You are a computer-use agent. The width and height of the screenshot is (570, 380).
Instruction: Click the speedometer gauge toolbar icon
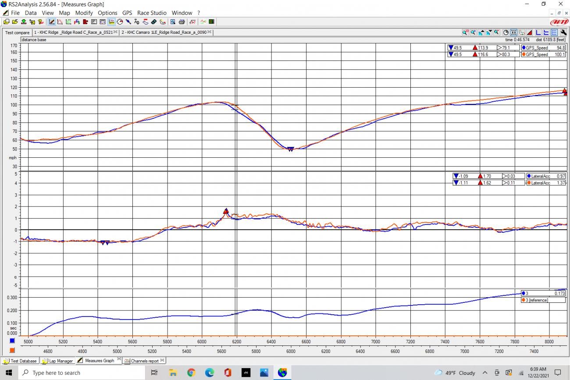[120, 21]
